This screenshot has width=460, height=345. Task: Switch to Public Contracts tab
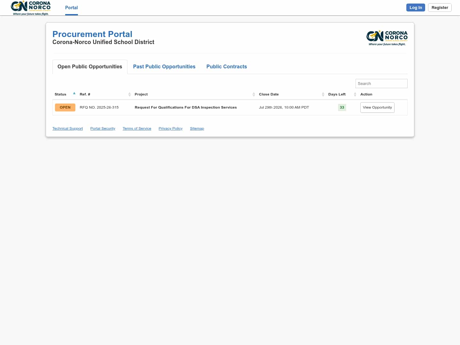click(x=226, y=67)
